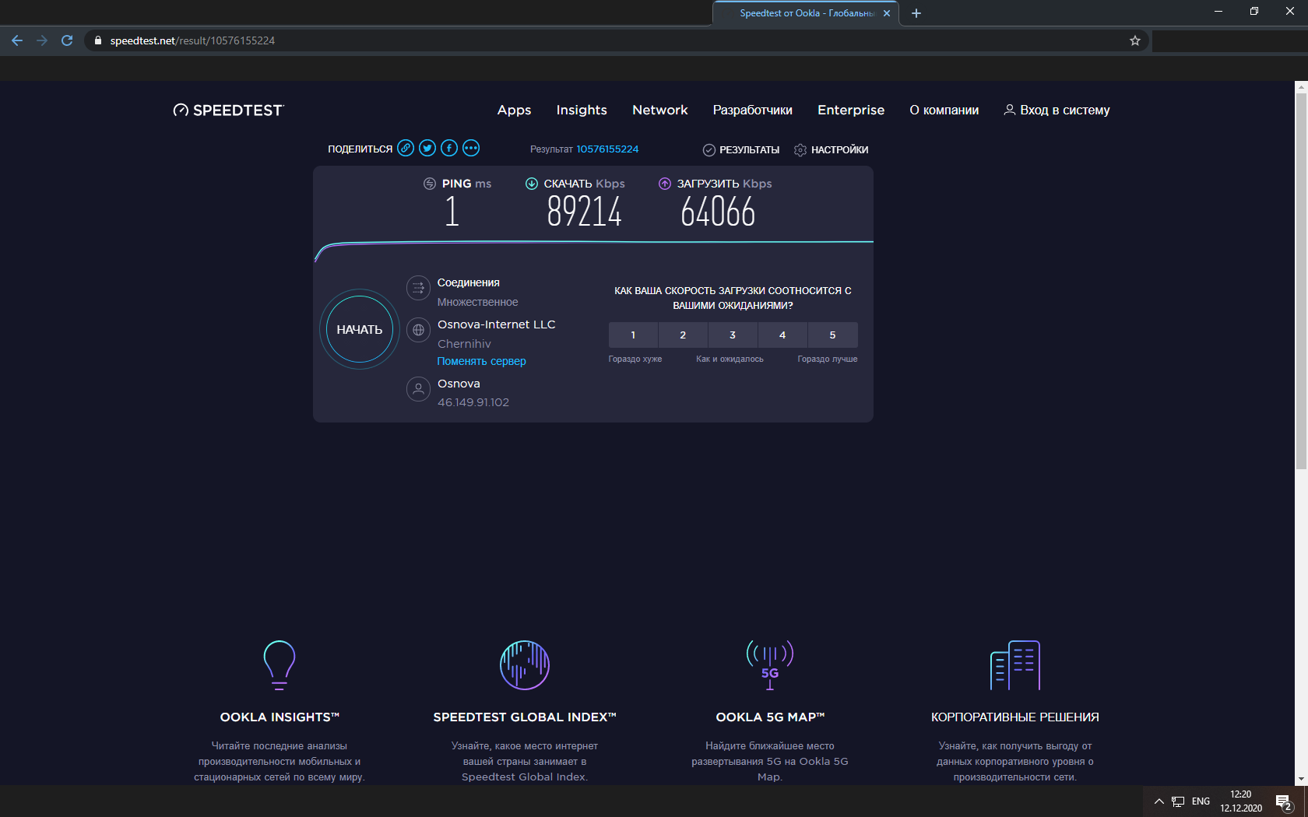Click the page vertical scrollbar thumb

1301,280
